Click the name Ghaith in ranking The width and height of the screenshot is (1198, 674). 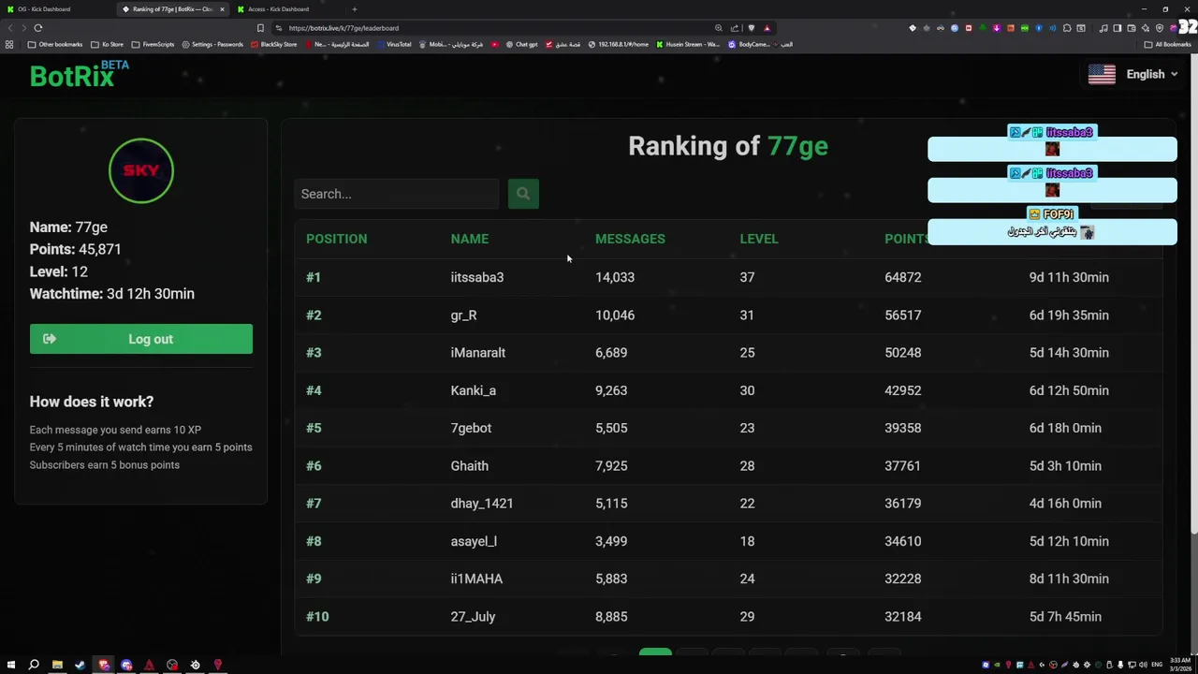(470, 465)
